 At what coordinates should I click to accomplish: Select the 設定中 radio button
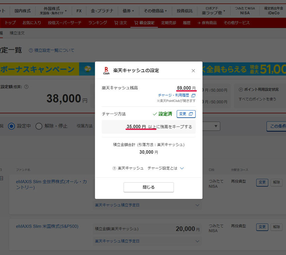(11, 126)
